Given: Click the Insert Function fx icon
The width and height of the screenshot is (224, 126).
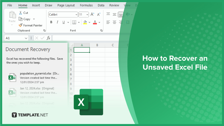Looking at the screenshot, I should 48,38.
